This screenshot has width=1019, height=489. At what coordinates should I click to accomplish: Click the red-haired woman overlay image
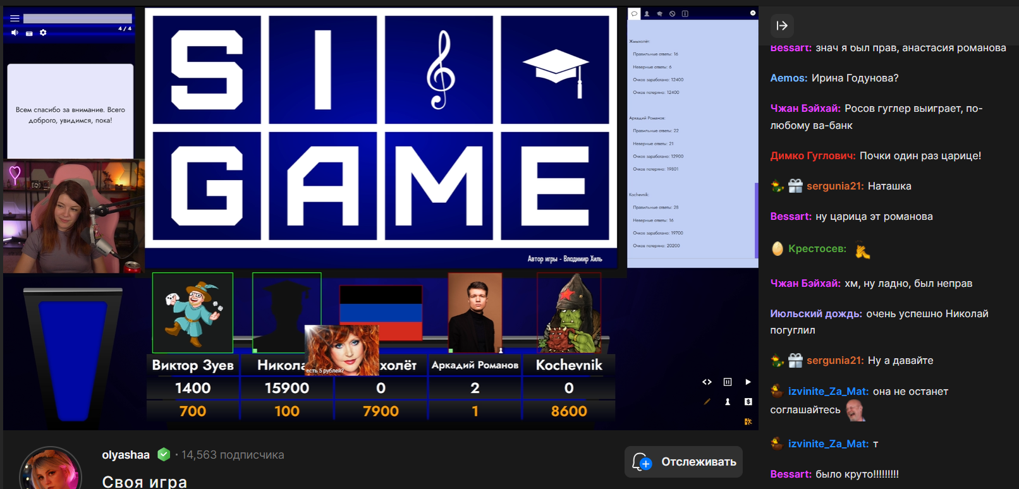pos(342,350)
